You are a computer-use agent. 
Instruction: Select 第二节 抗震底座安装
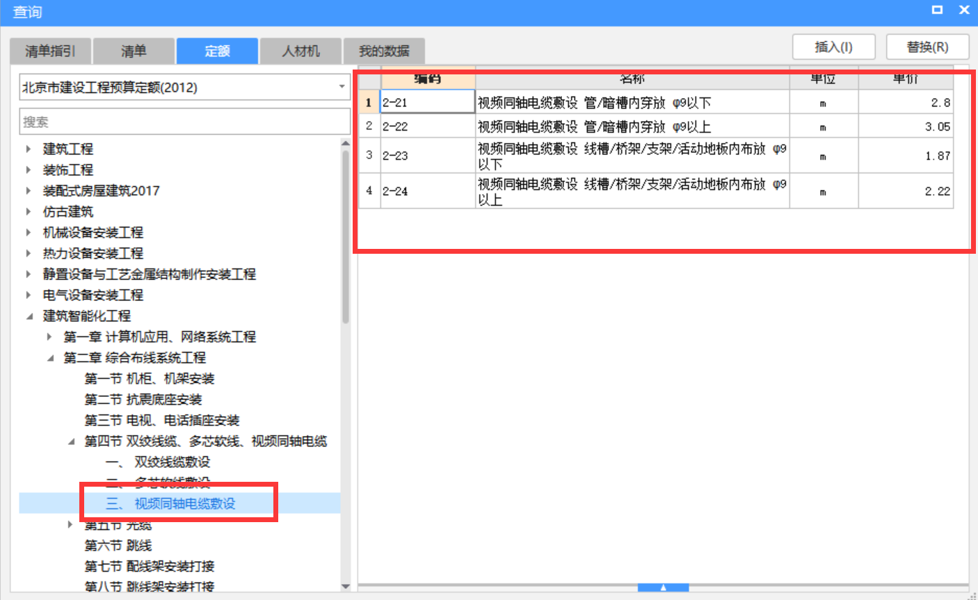coord(143,399)
